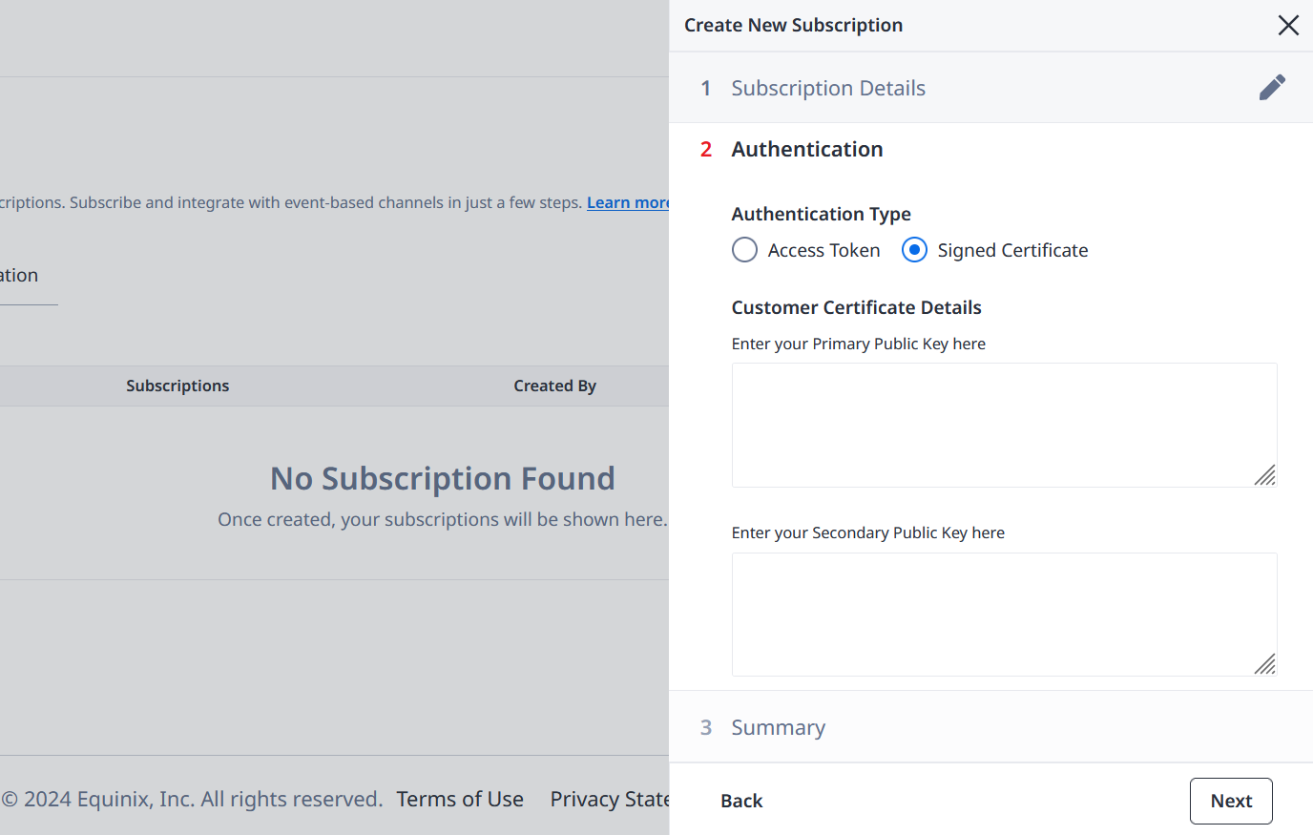Click 'Once created, your subscriptions will be shown' text
Image resolution: width=1313 pixels, height=835 pixels.
point(443,519)
